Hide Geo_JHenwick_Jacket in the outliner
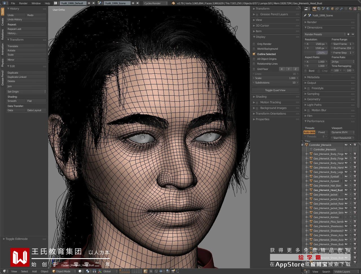Image resolution: width=361 pixels, height=274 pixels. (346, 195)
